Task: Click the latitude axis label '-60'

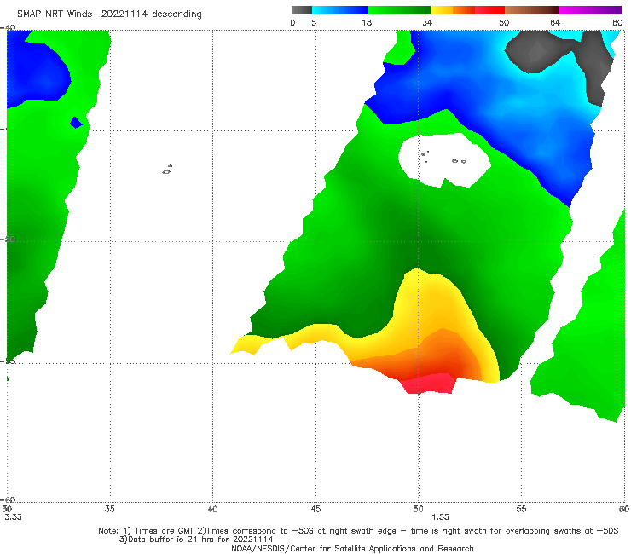Action: [x=8, y=500]
